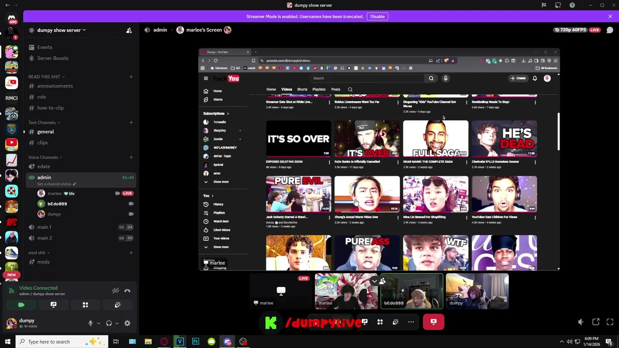The image size is (619, 348).
Task: Invite people using the add-member icon
Action: click(129, 30)
